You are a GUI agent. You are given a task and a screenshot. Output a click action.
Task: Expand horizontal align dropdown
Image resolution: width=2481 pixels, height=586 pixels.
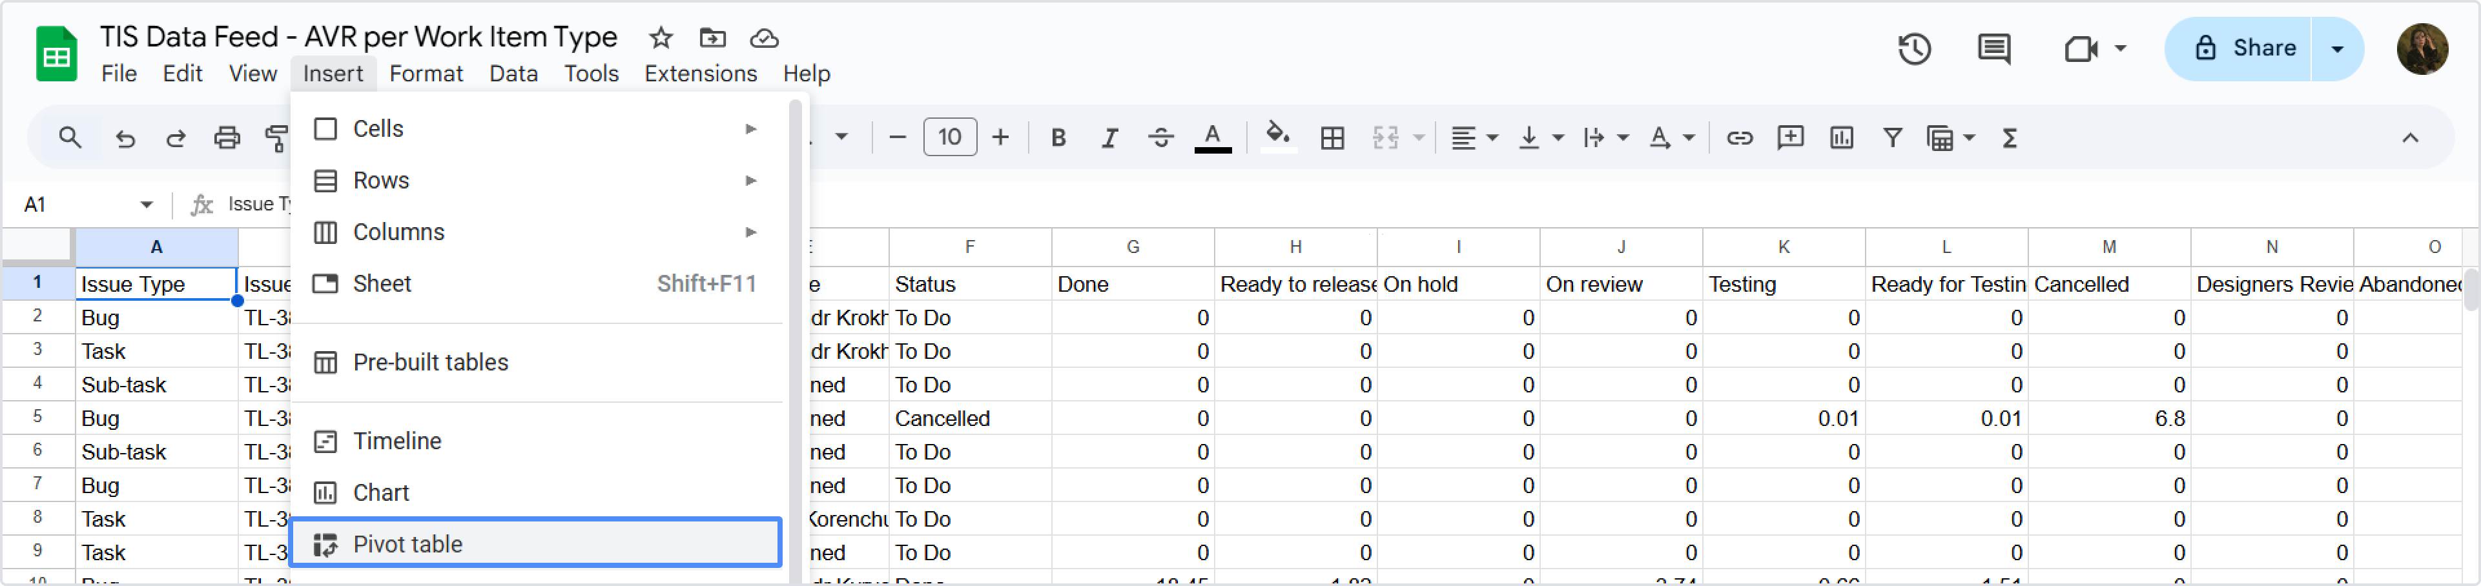pos(1474,139)
